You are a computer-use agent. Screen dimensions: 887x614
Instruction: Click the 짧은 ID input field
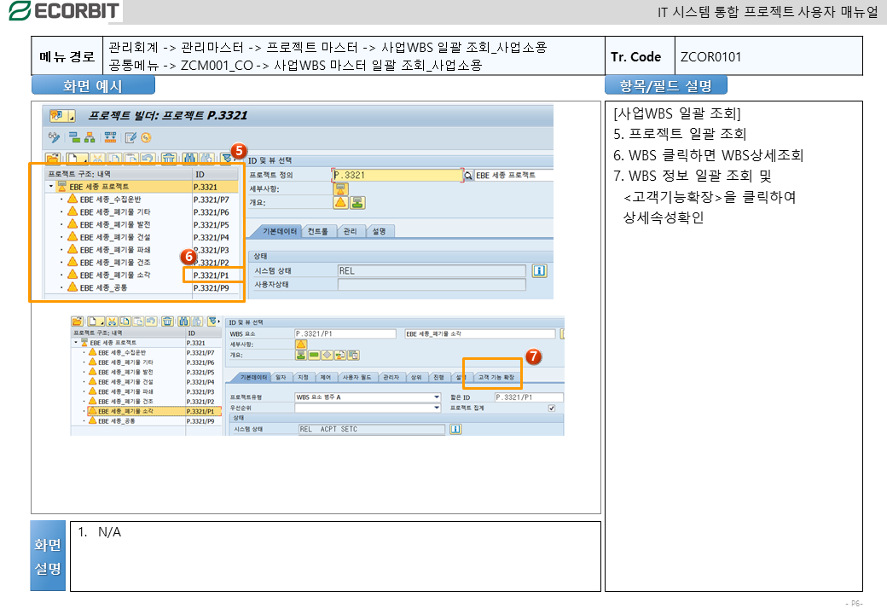point(527,397)
